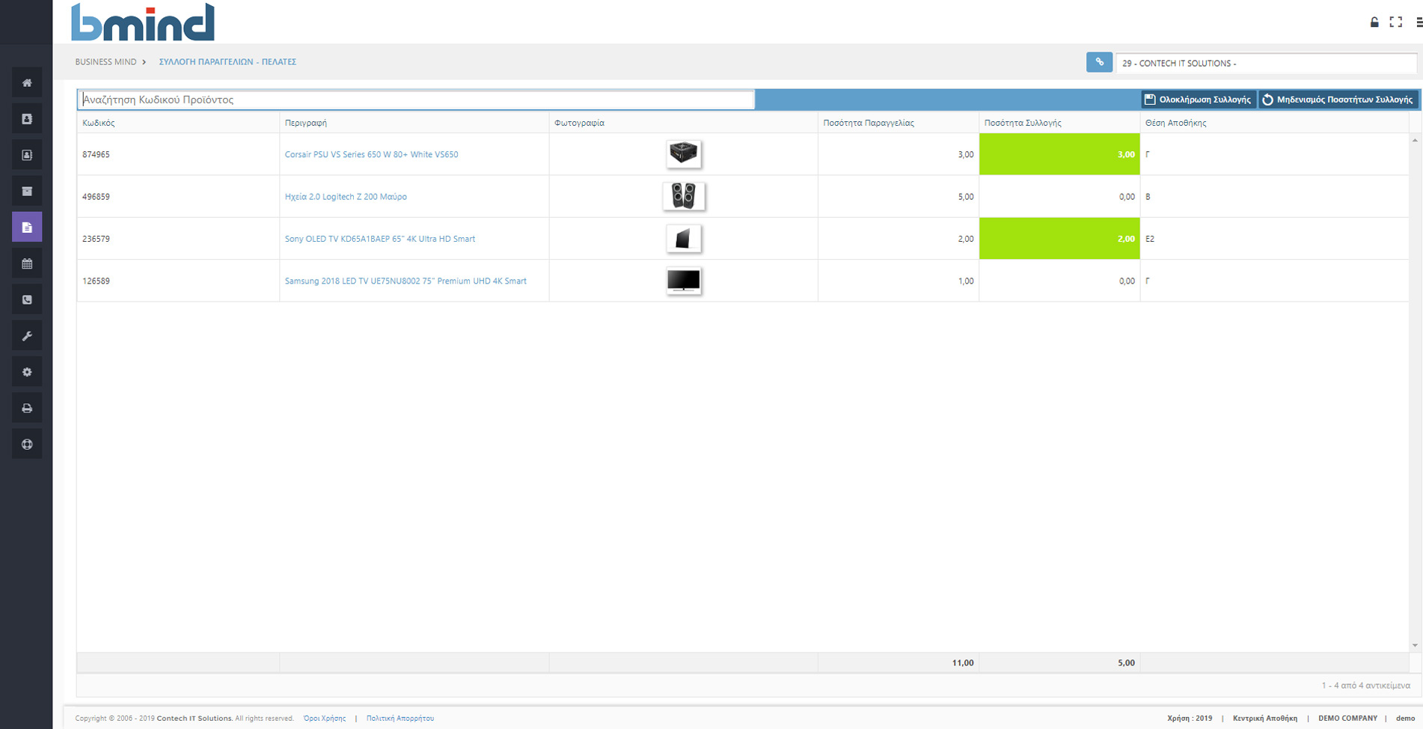
Task: Click 1 - 4 από 4 αντικείμενα pager text
Action: coord(1365,686)
